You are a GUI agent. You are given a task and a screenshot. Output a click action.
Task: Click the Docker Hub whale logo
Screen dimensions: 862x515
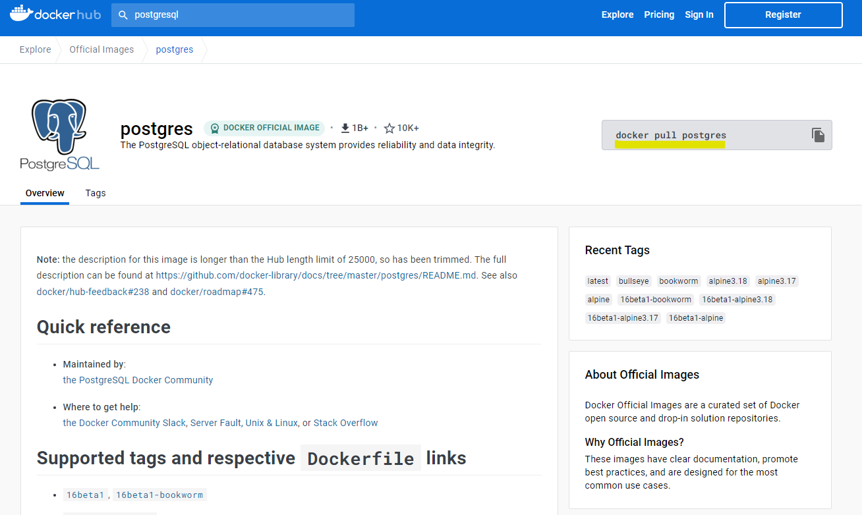(55, 14)
